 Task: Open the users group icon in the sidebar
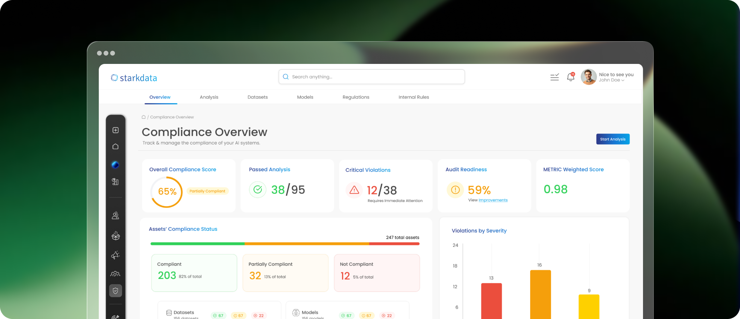(x=116, y=215)
